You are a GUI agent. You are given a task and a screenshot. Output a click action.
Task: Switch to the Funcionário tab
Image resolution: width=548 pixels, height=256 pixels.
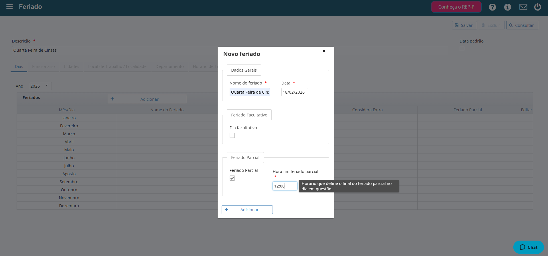(43, 66)
